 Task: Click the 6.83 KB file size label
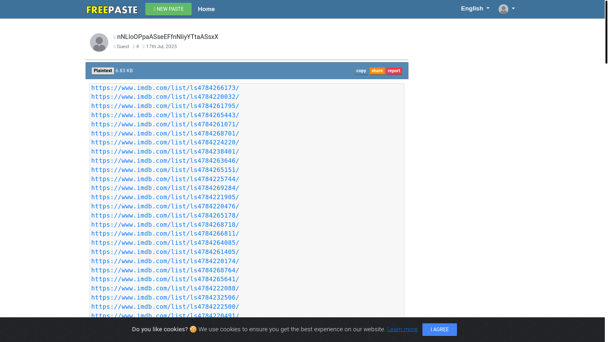tap(124, 71)
